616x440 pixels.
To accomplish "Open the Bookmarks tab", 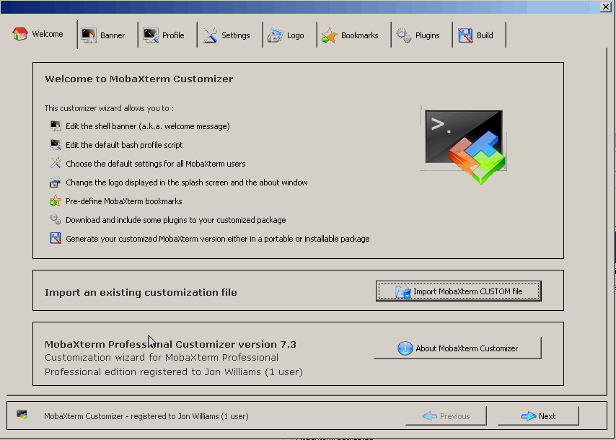I will [x=350, y=35].
